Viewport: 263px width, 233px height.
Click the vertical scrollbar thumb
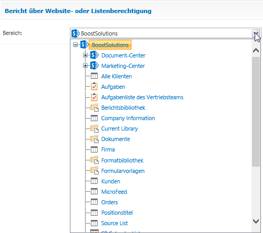coord(256,111)
